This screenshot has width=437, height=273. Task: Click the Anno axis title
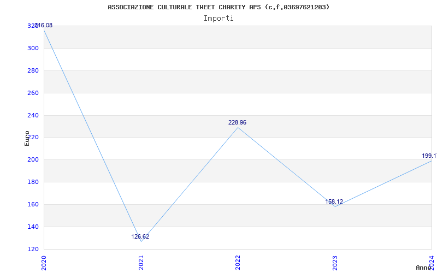(424, 268)
